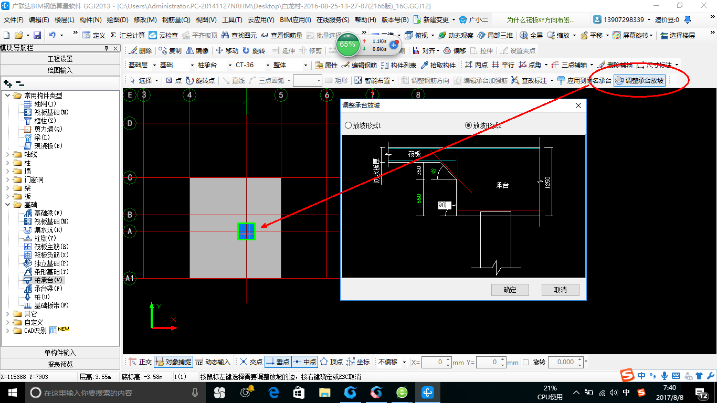The image size is (717, 403).
Task: Open the 不偏移 offset dropdown
Action: coord(404,362)
